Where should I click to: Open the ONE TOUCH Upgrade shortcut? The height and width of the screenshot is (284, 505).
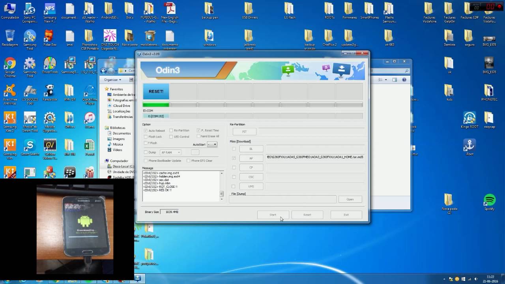[110, 39]
